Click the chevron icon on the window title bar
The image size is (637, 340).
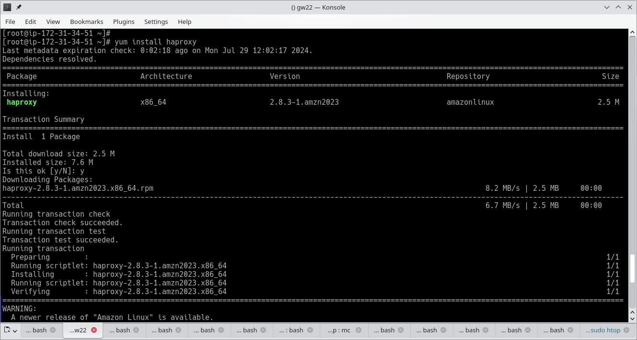pyautogui.click(x=606, y=7)
